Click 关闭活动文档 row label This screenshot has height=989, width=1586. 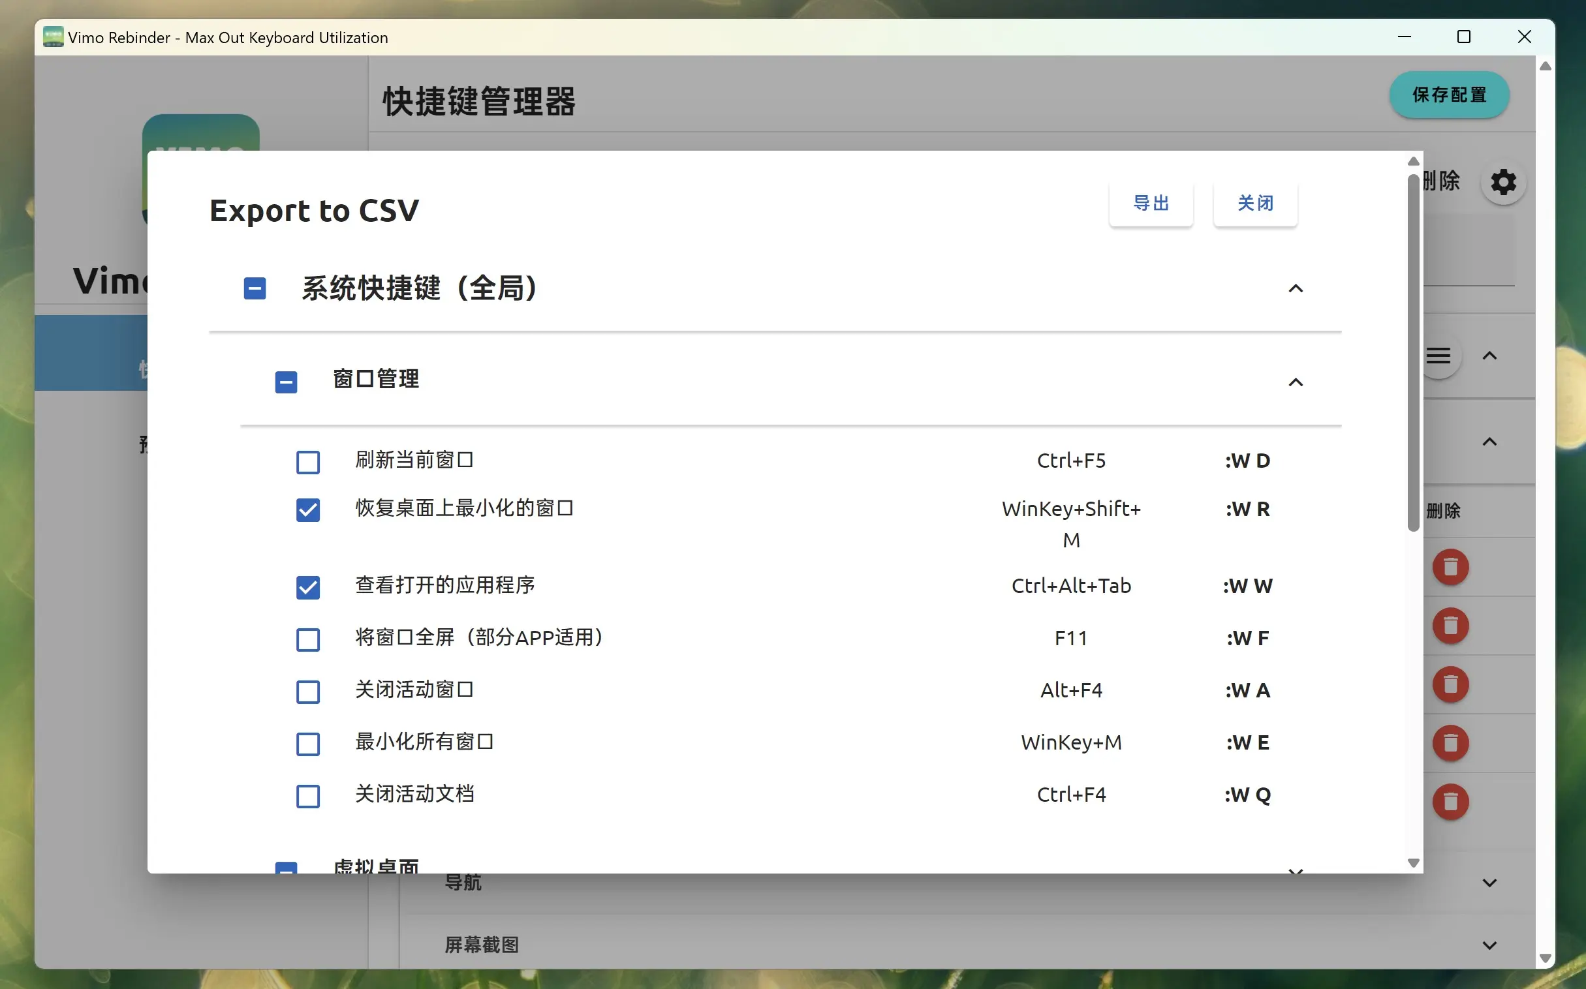click(x=414, y=793)
